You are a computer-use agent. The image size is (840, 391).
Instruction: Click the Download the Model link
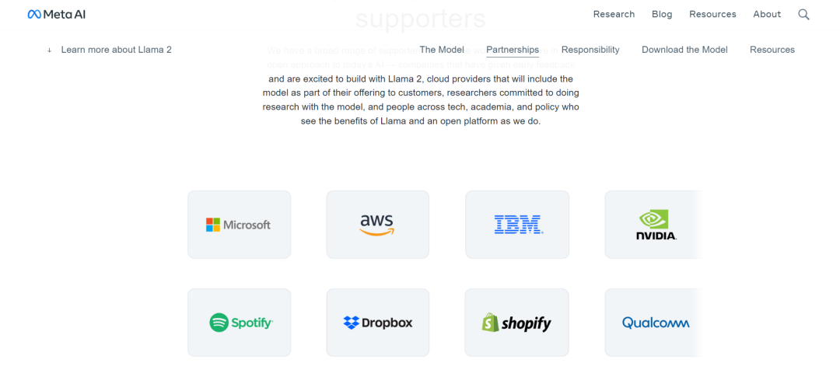tap(684, 50)
